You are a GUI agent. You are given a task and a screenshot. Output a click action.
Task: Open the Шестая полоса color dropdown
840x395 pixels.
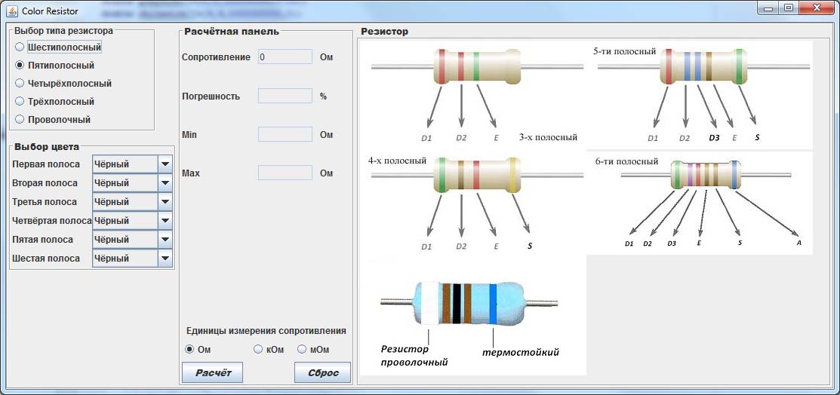point(165,258)
